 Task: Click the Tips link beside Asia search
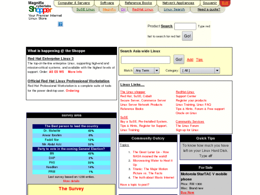point(199,60)
